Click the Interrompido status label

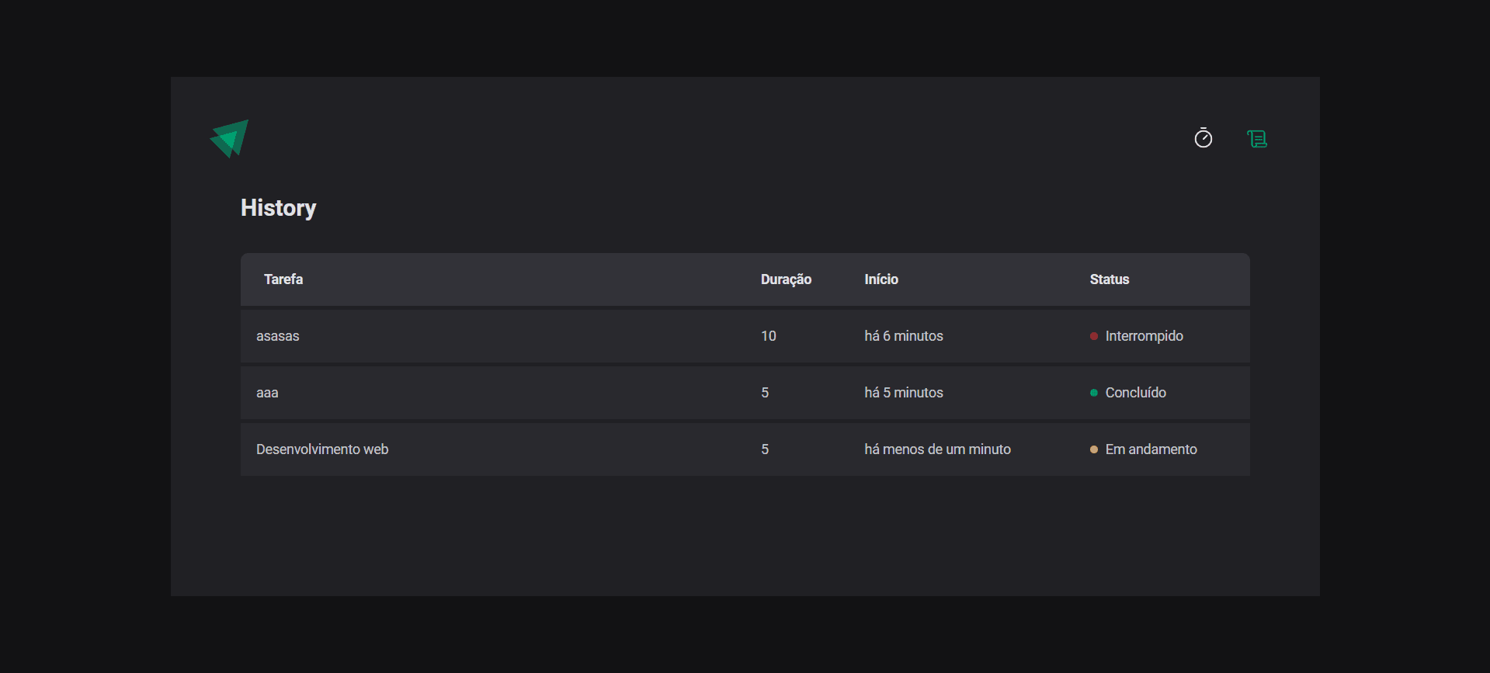(x=1144, y=336)
